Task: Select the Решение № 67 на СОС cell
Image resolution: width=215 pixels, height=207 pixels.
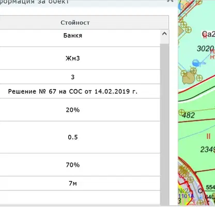Action: click(73, 91)
